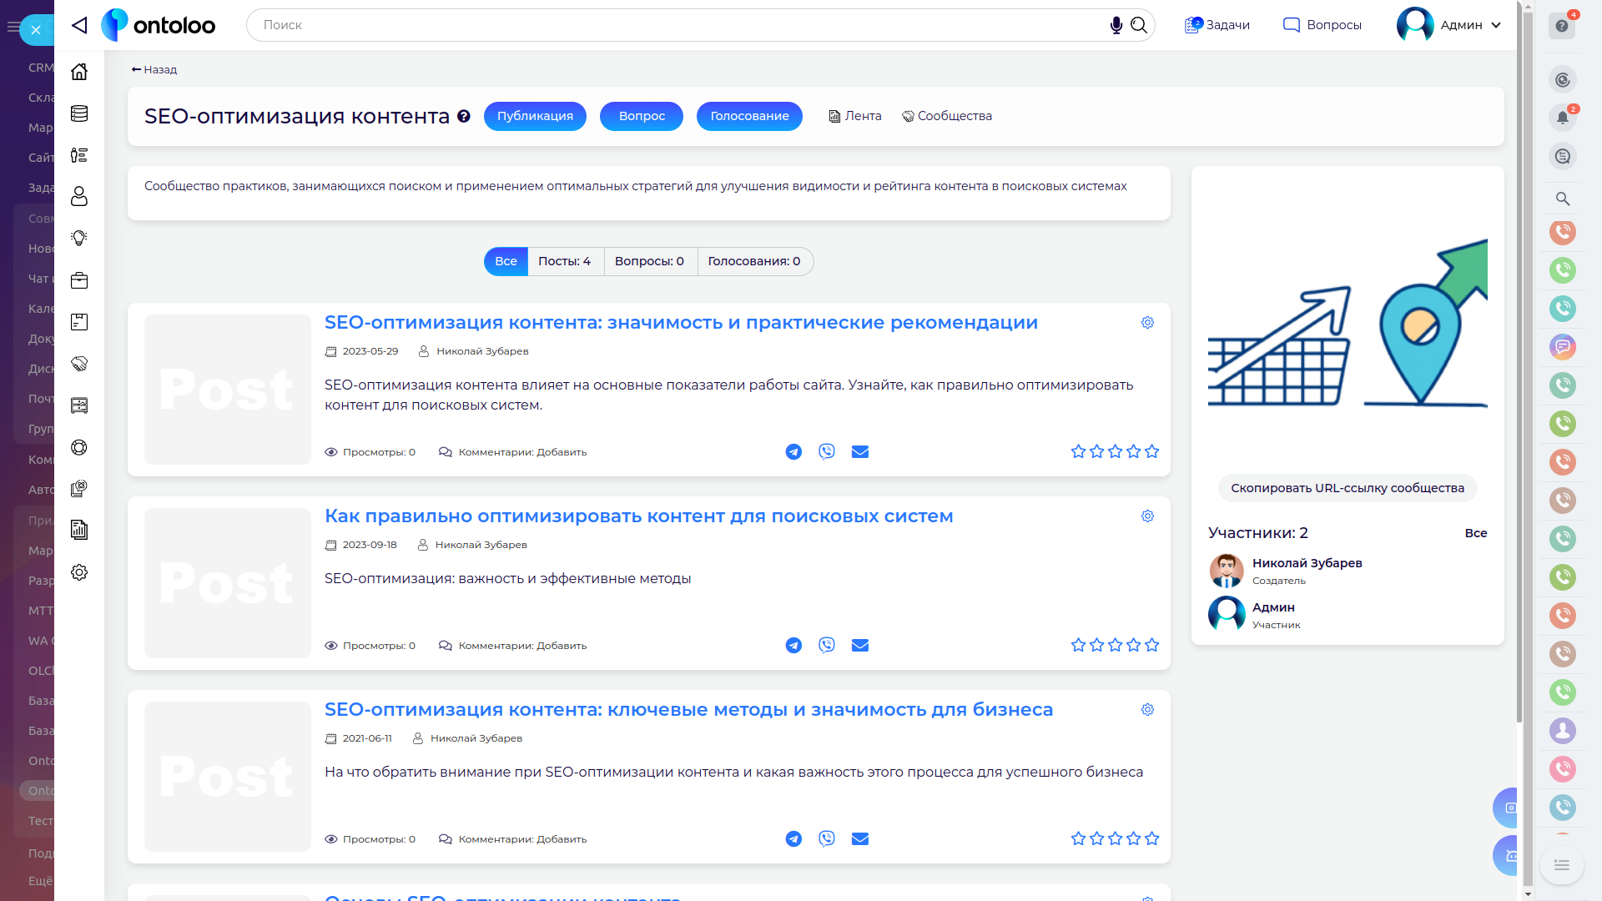Show all participants via 'Все' link

tap(1475, 533)
